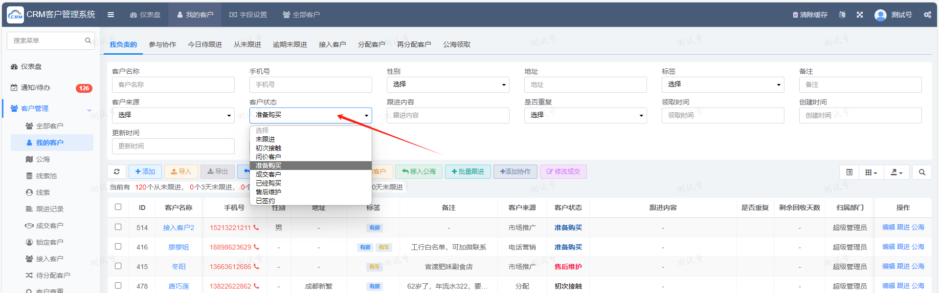This screenshot has height=293, width=939.
Task: Click the 批量跟进 button
Action: 468,172
